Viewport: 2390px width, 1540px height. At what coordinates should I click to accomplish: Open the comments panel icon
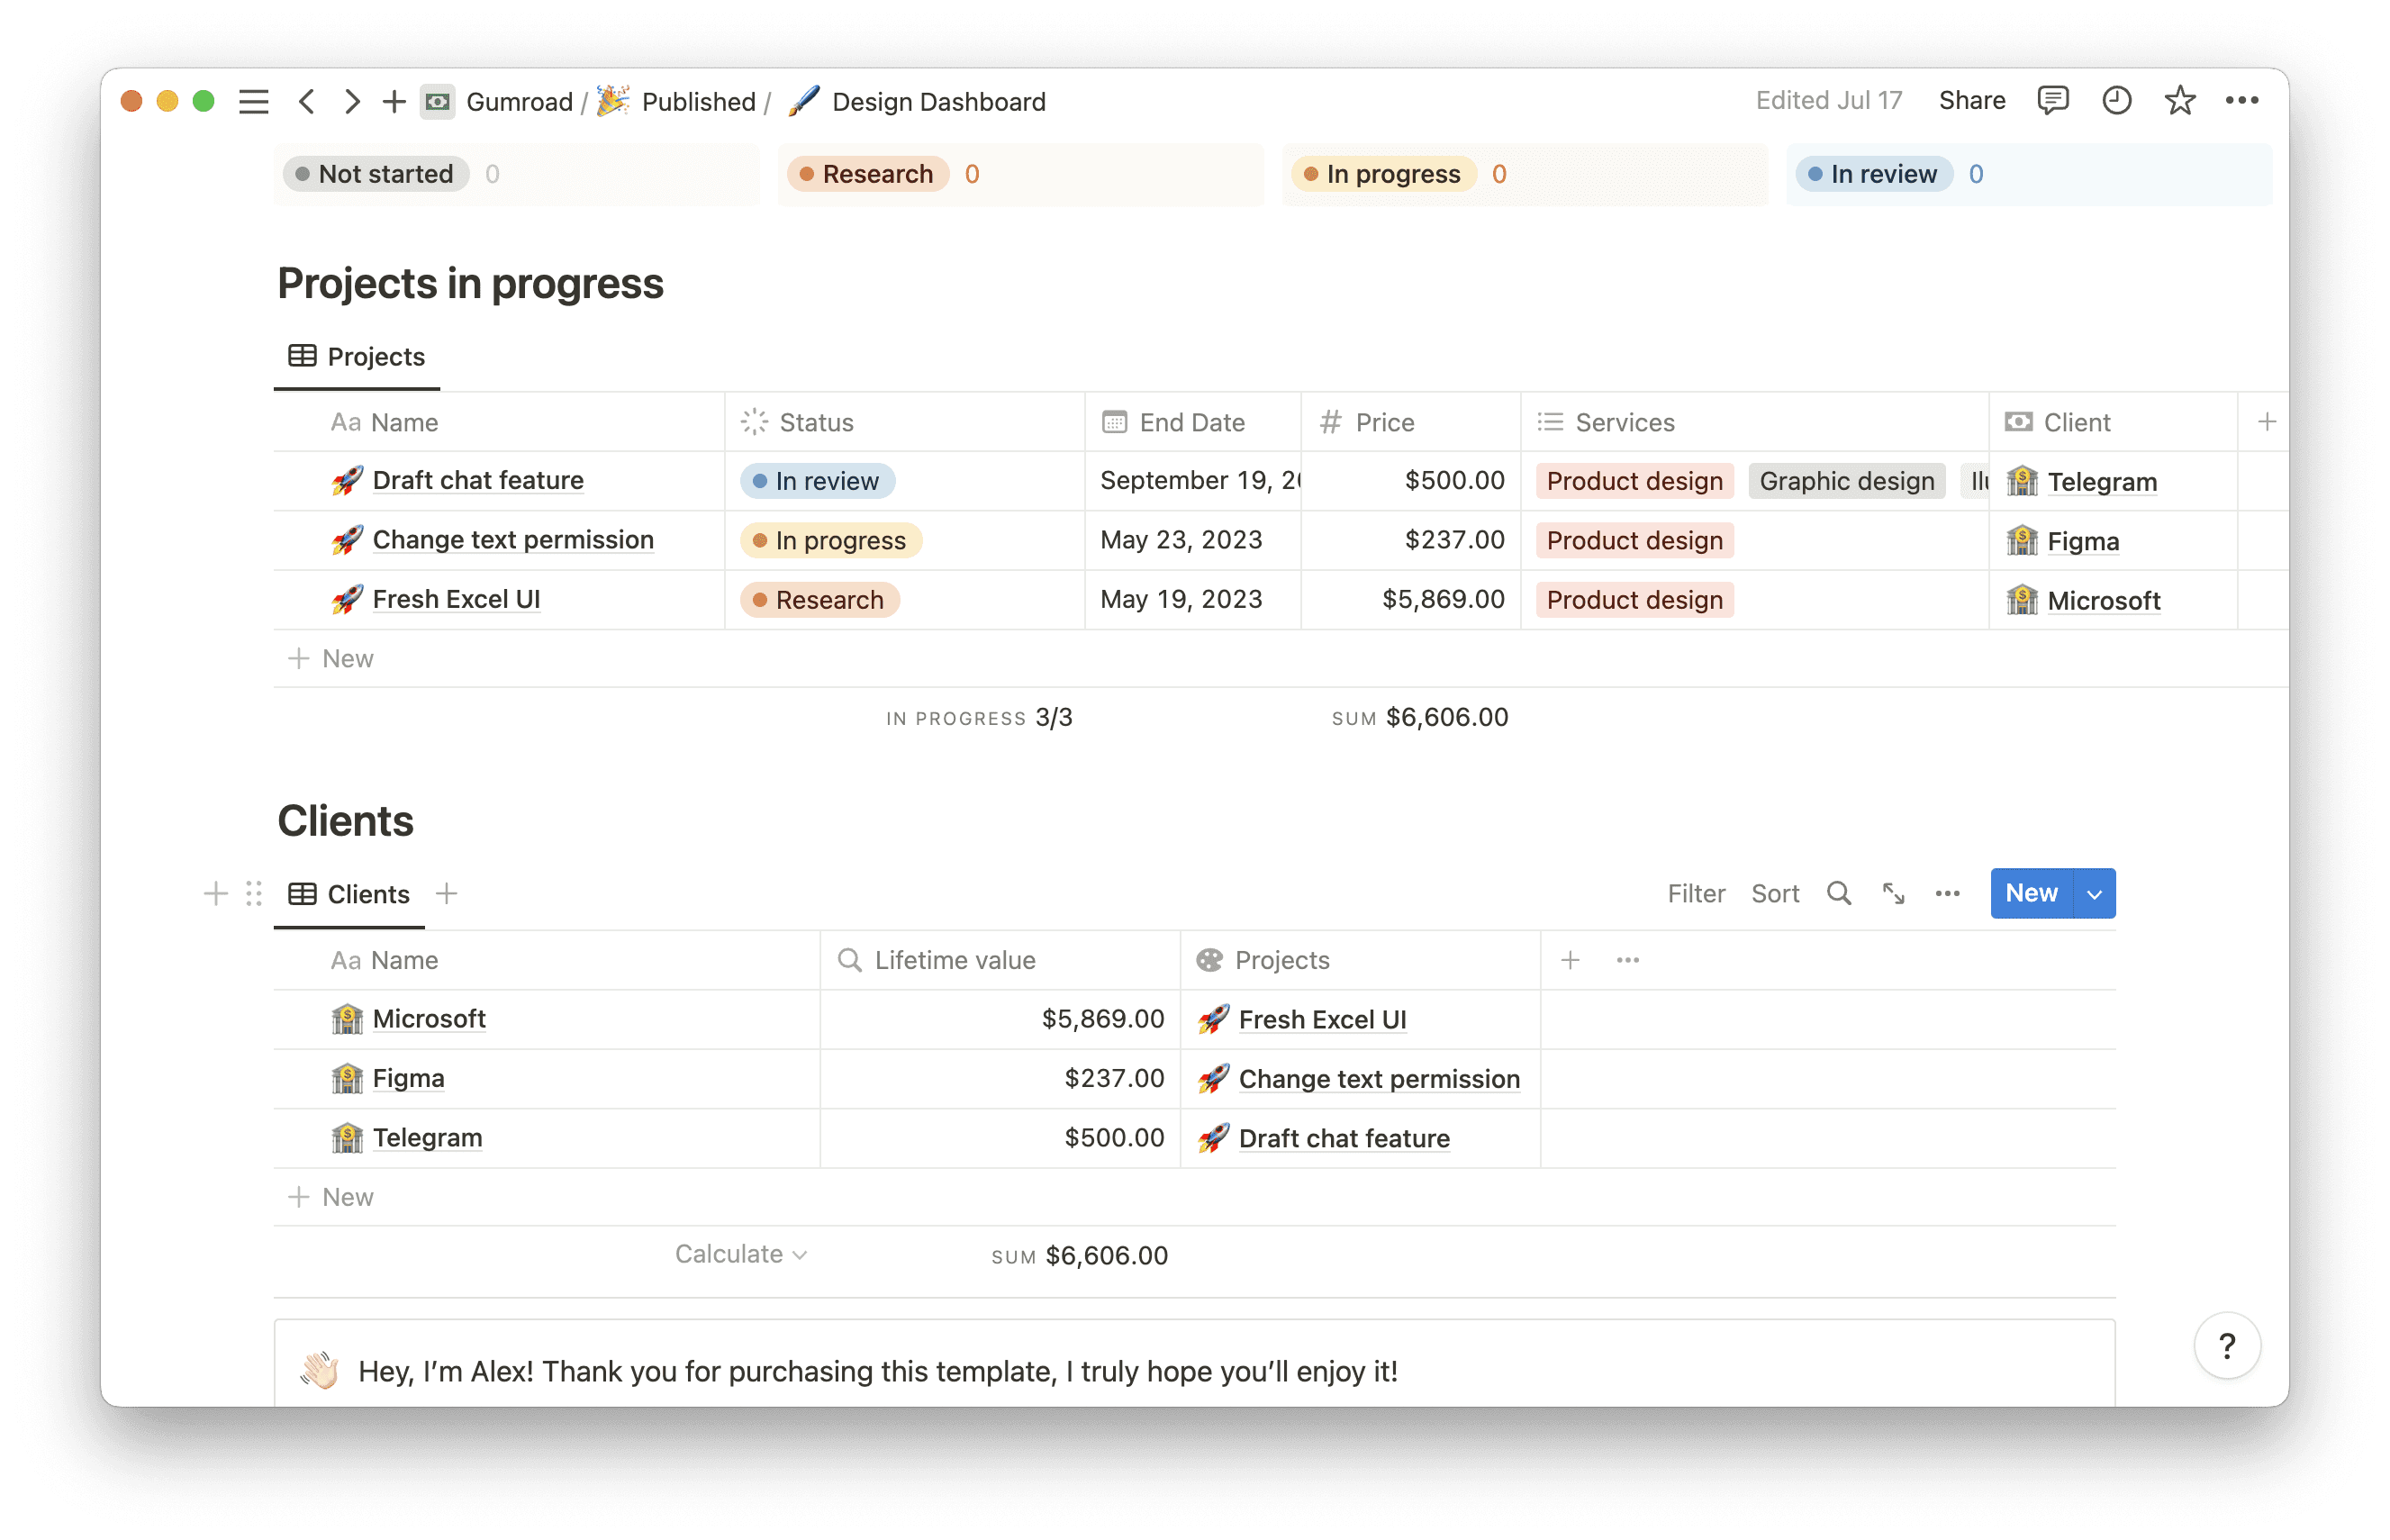click(x=2052, y=100)
